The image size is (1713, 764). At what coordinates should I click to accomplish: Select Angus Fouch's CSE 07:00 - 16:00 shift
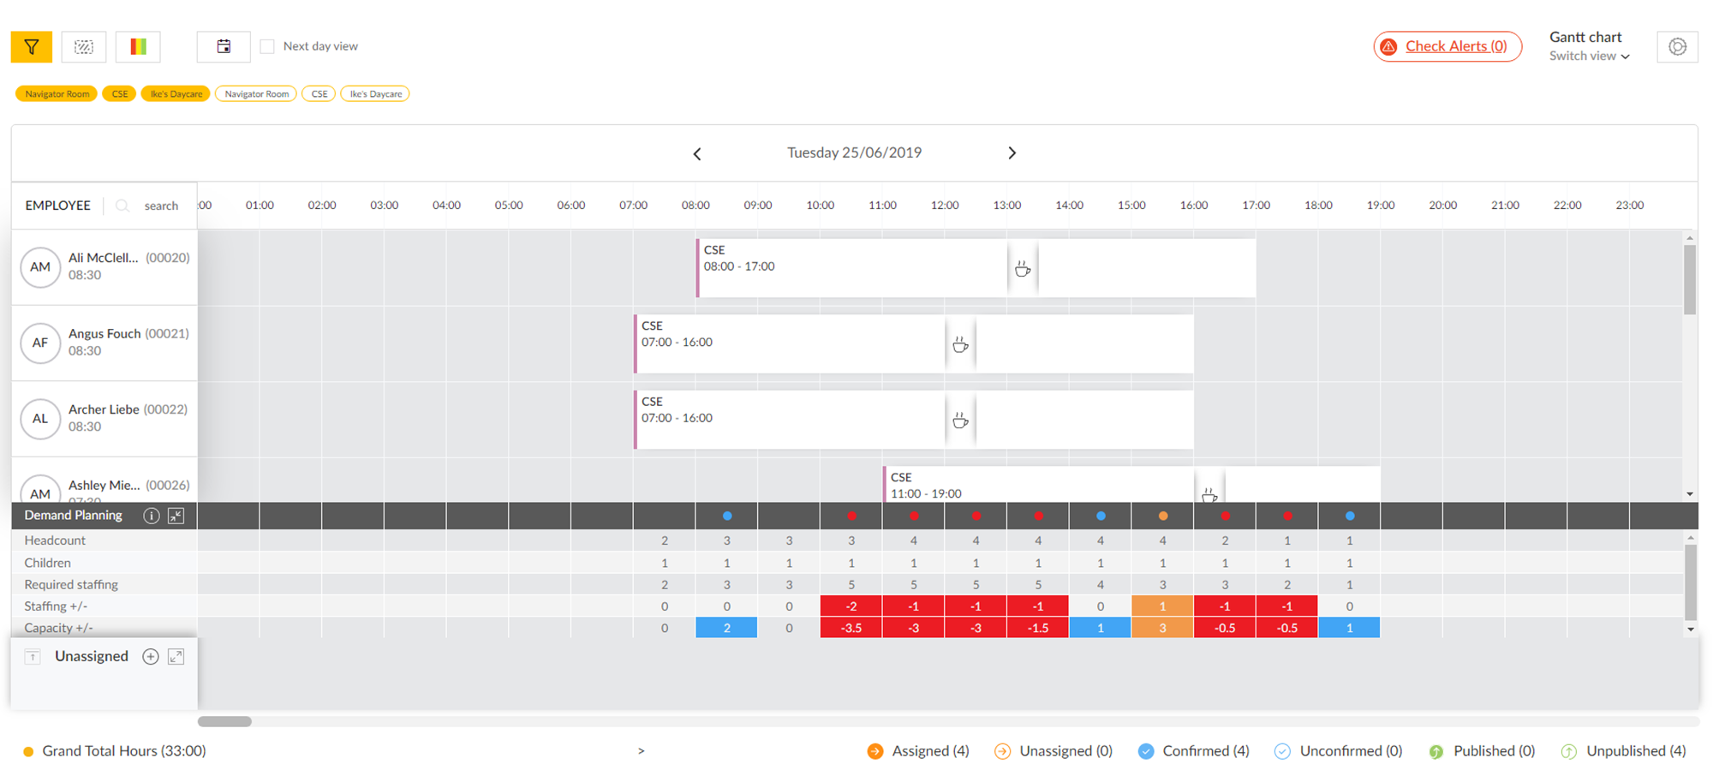coord(788,343)
